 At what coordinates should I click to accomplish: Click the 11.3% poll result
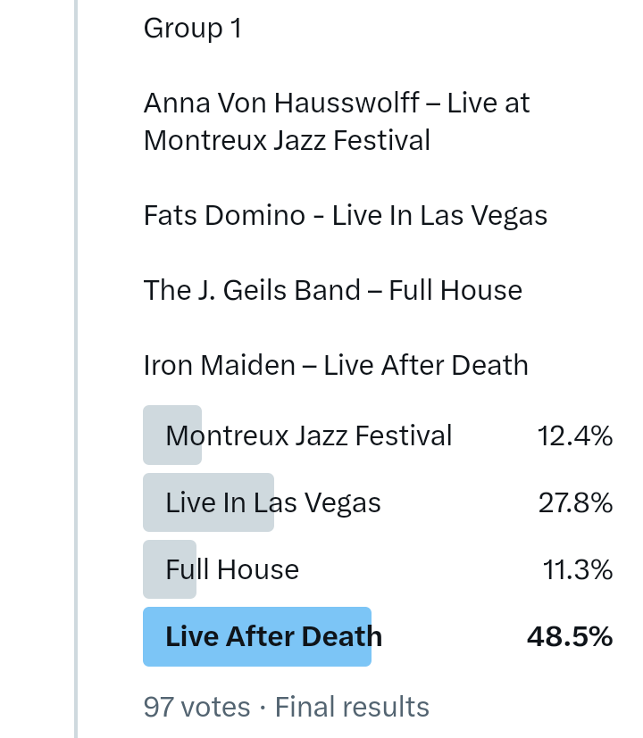[577, 569]
